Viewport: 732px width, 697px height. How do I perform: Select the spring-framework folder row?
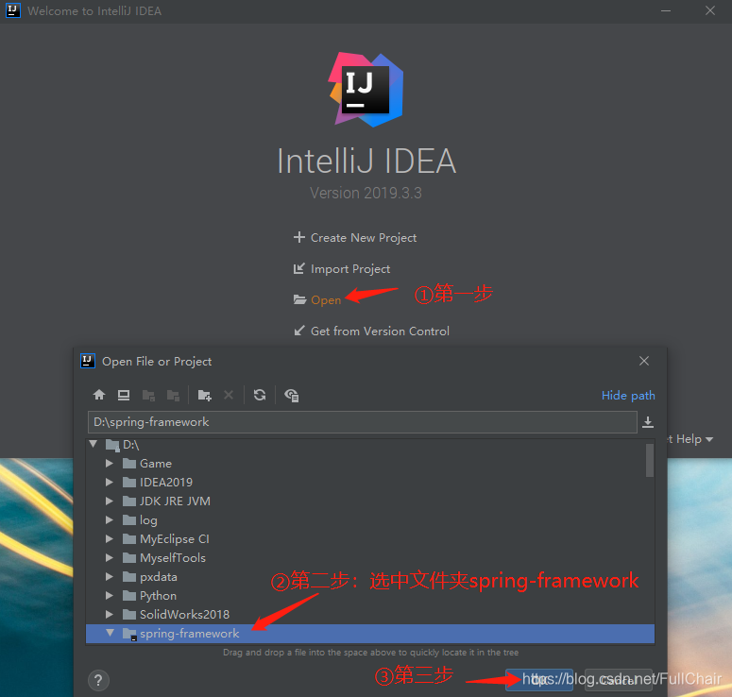(x=370, y=634)
